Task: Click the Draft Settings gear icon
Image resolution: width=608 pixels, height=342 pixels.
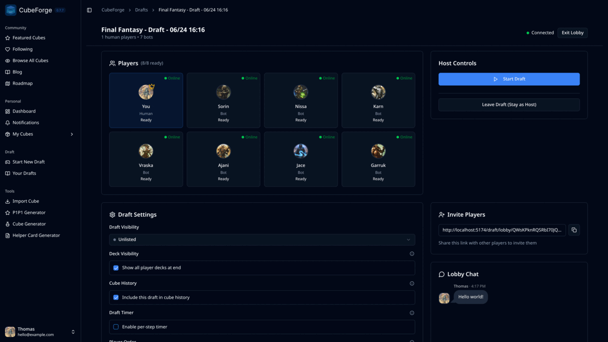Action: click(x=112, y=215)
